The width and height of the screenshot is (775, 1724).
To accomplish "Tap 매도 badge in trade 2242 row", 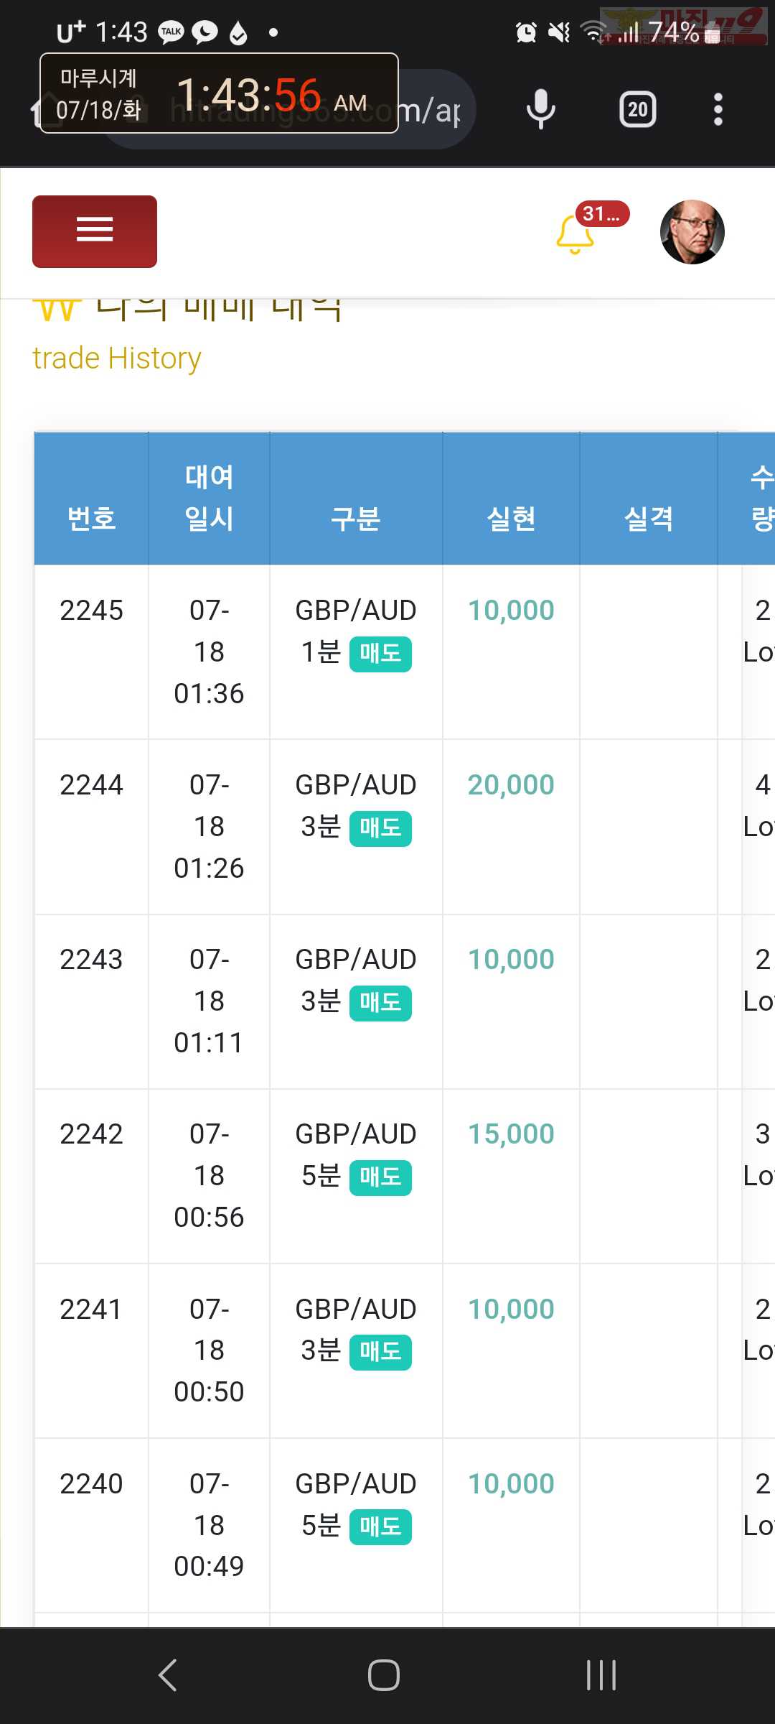I will coord(380,1177).
